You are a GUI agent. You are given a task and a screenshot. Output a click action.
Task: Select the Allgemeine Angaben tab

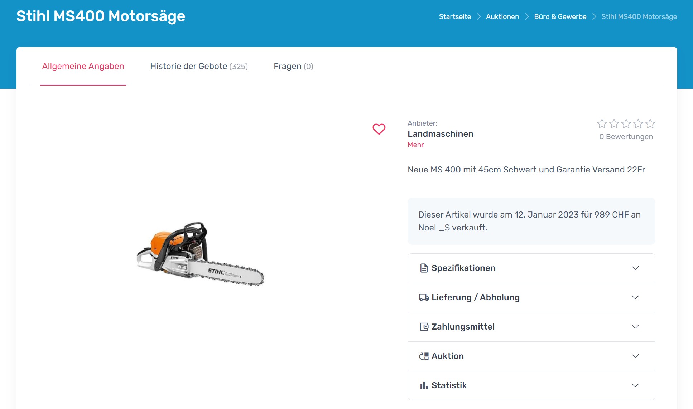coord(83,66)
